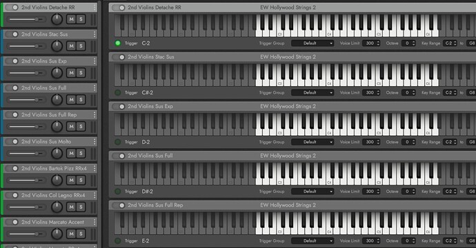This screenshot has width=476, height=248.
Task: Toggle power switch of Sus Molto channel strip
Action: tap(12, 142)
